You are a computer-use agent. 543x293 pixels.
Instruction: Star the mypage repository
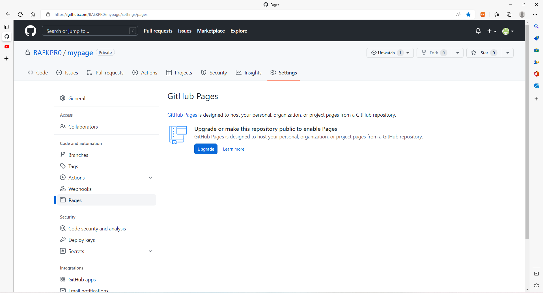coord(484,53)
